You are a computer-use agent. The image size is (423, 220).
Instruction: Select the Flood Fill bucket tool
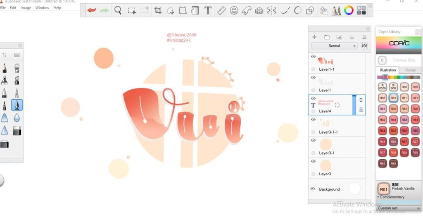(195, 10)
